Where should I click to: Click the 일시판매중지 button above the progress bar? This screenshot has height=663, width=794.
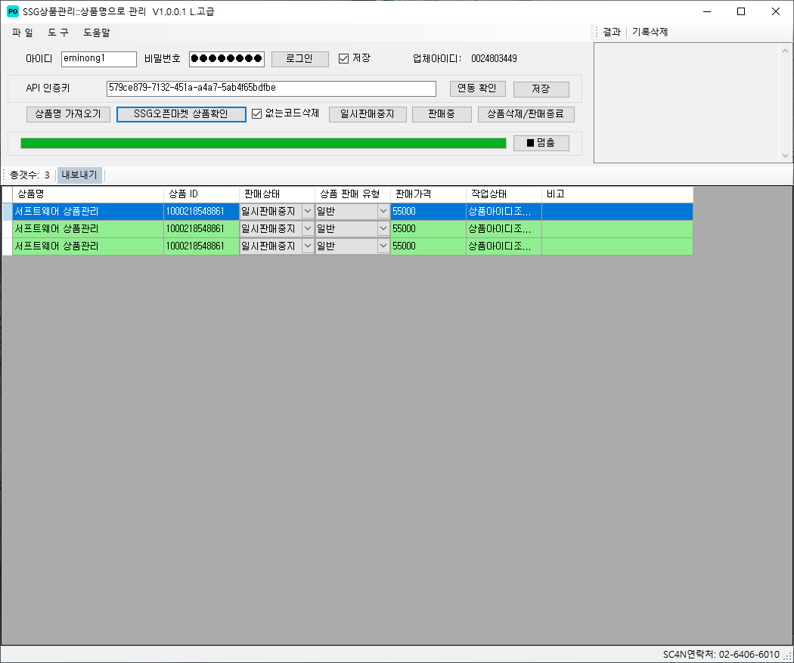368,114
